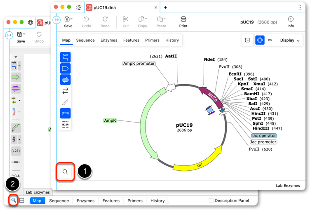The height and width of the screenshot is (210, 310).
Task: Click the Redo toolbar icon
Action: click(105, 22)
